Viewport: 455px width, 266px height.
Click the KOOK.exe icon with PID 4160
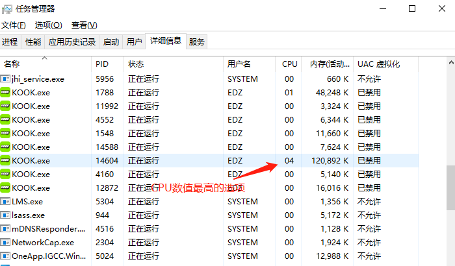(5, 174)
